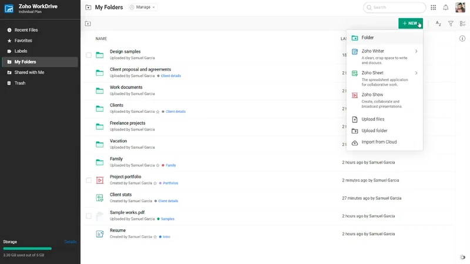Screen dimensions: 470x264
Task: Click the Work documents folder icon
Action: (x=99, y=91)
